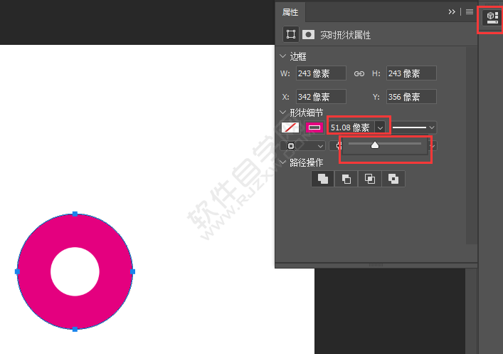The image size is (503, 354).
Task: Collapse the 形状细节 section
Action: (283, 113)
